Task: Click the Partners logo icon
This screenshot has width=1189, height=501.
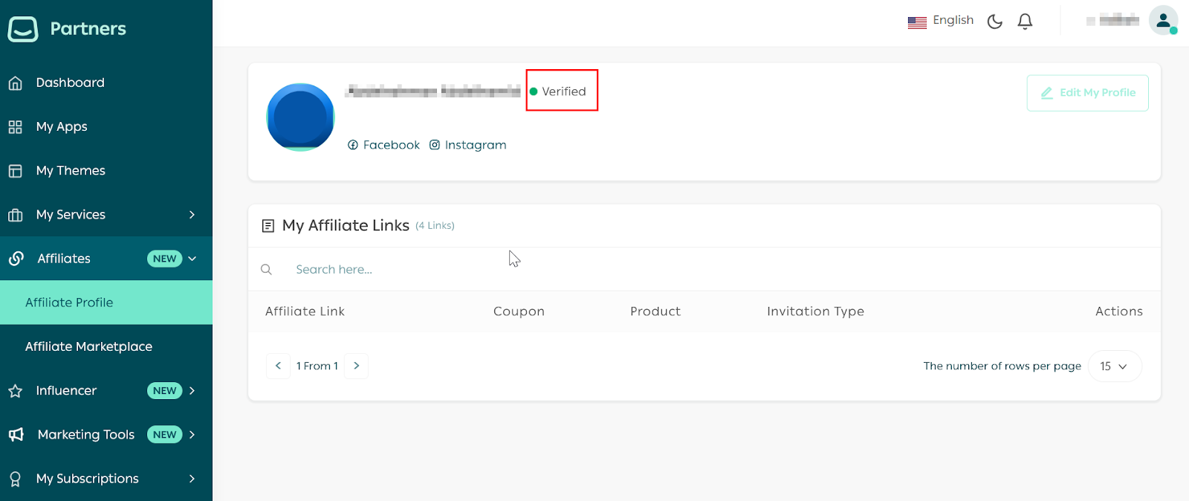Action: click(x=23, y=29)
